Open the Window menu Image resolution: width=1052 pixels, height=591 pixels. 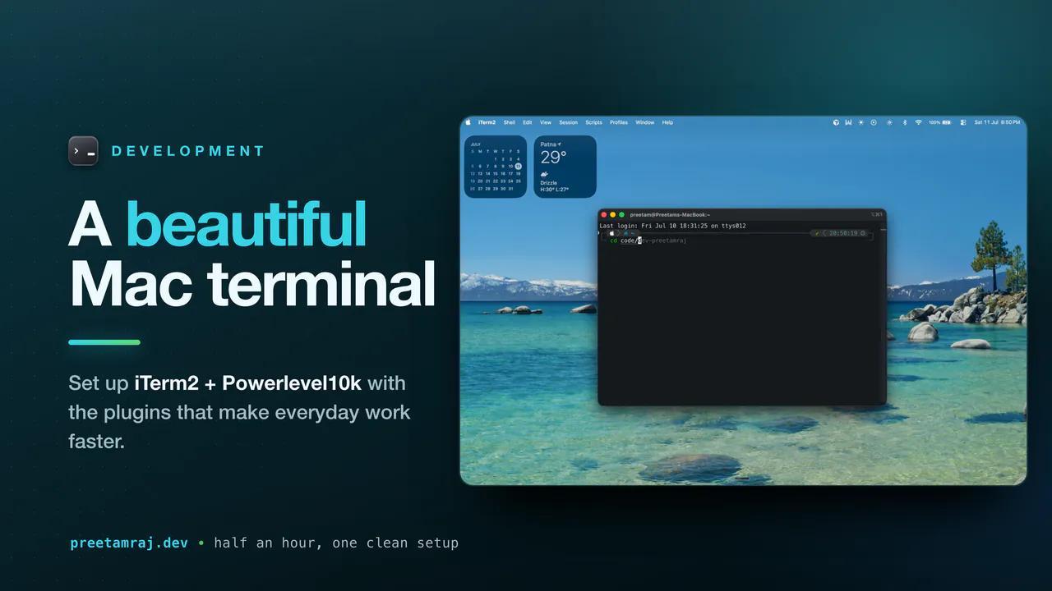[x=645, y=122]
